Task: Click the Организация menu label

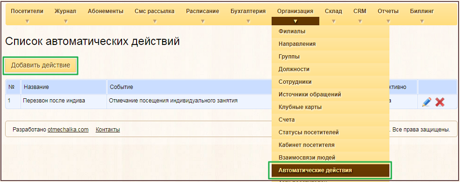Action: point(295,12)
